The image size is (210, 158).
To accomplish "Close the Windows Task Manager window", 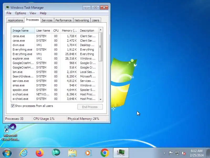I will point(104,8).
